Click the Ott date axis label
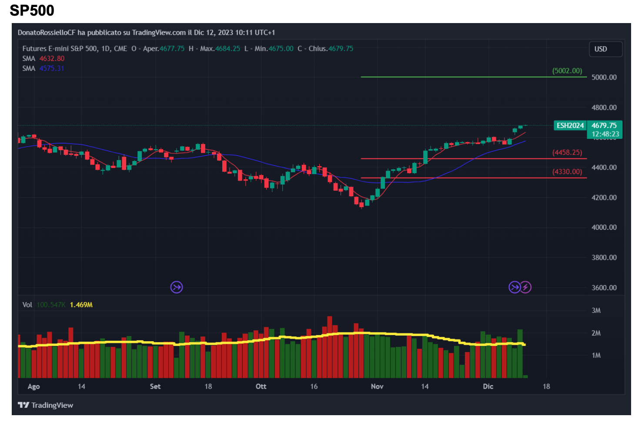 pyautogui.click(x=261, y=386)
